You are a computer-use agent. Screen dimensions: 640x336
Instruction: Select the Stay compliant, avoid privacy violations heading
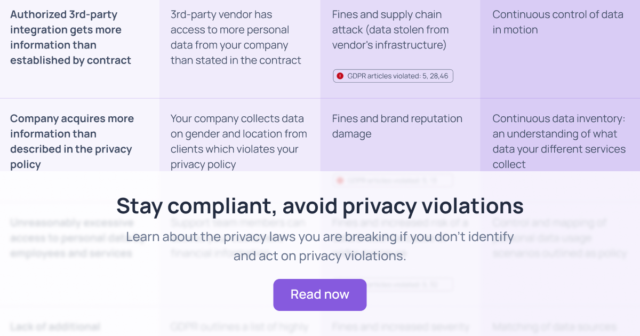tap(320, 205)
